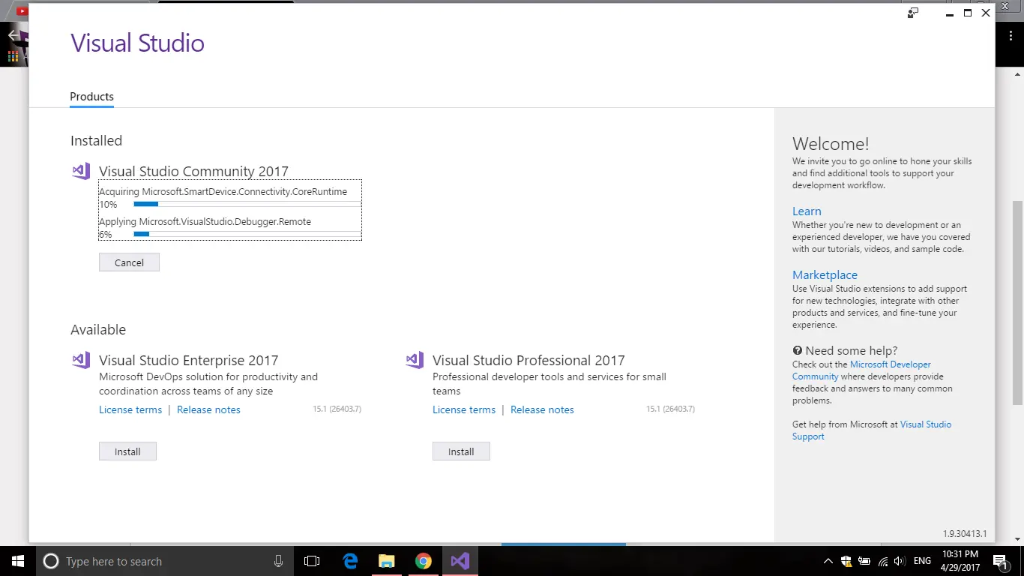Click Enterprise version text '15.1 (26403.7)'
This screenshot has height=576, width=1024.
337,409
